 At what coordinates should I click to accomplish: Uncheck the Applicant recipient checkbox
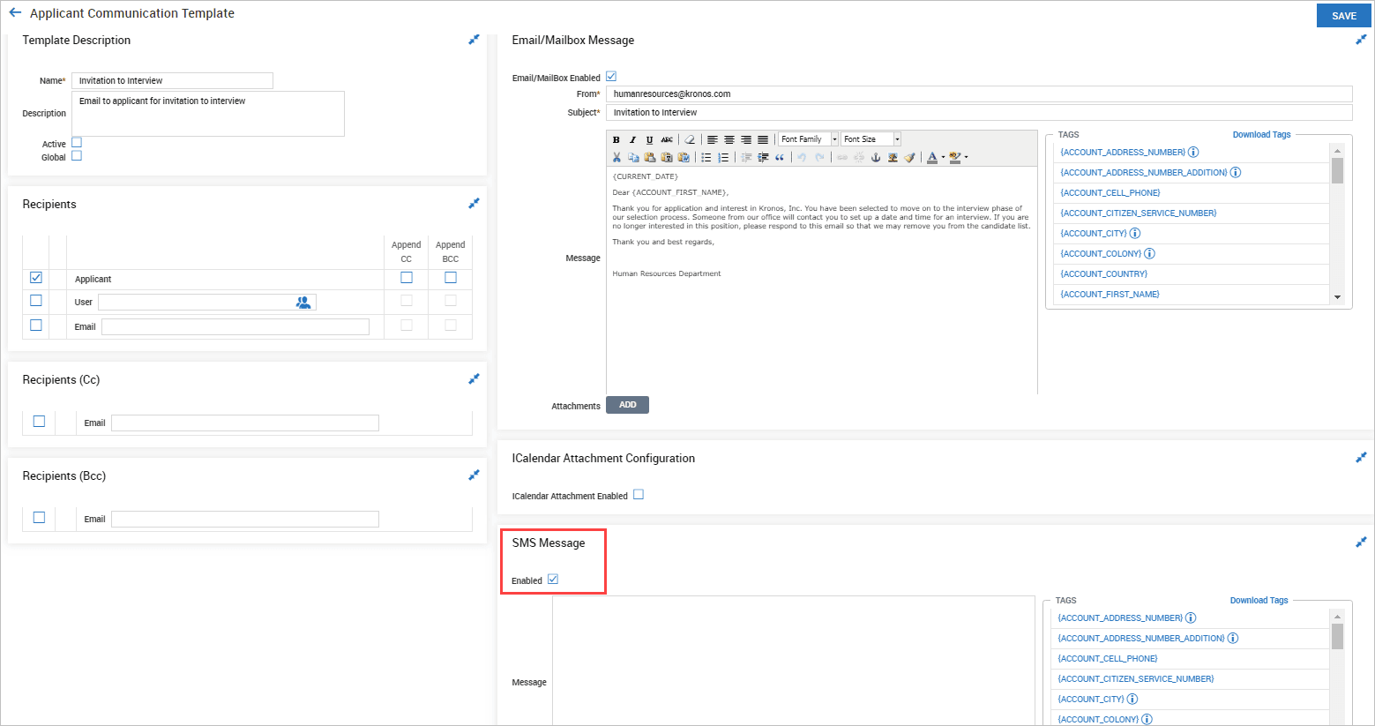pyautogui.click(x=36, y=278)
